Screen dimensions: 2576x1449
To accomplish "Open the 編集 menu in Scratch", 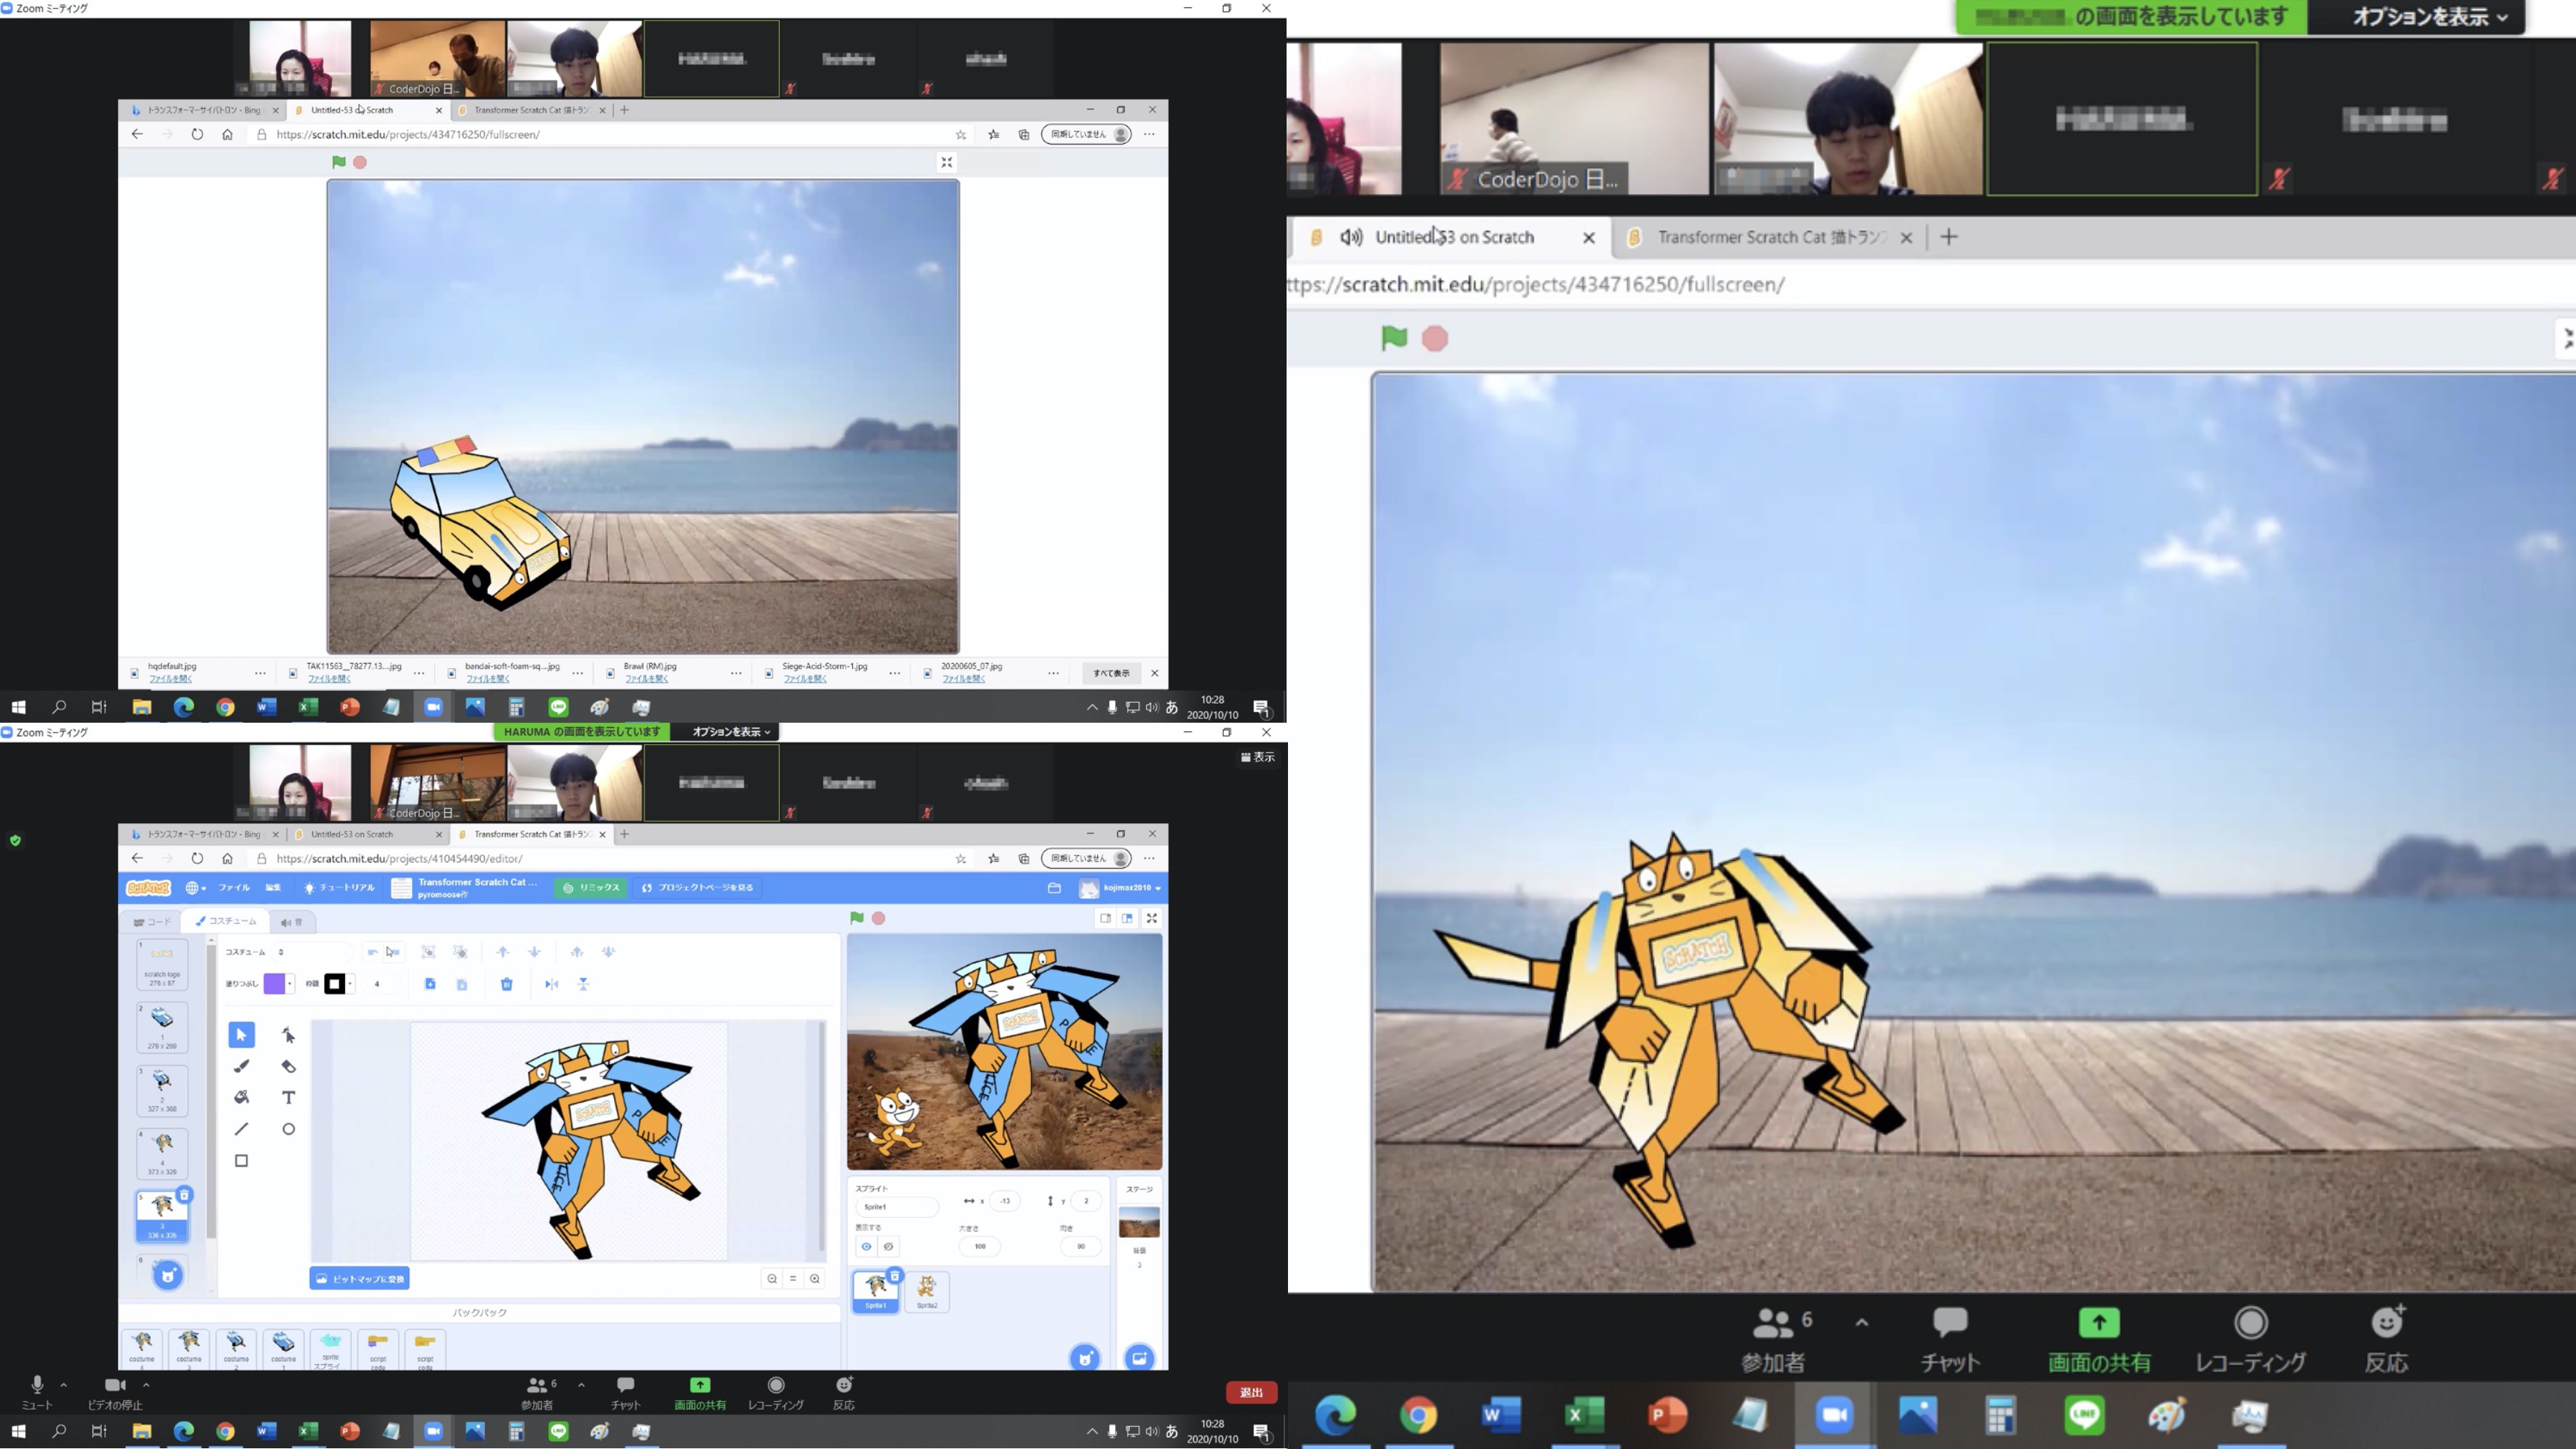I will 273,888.
